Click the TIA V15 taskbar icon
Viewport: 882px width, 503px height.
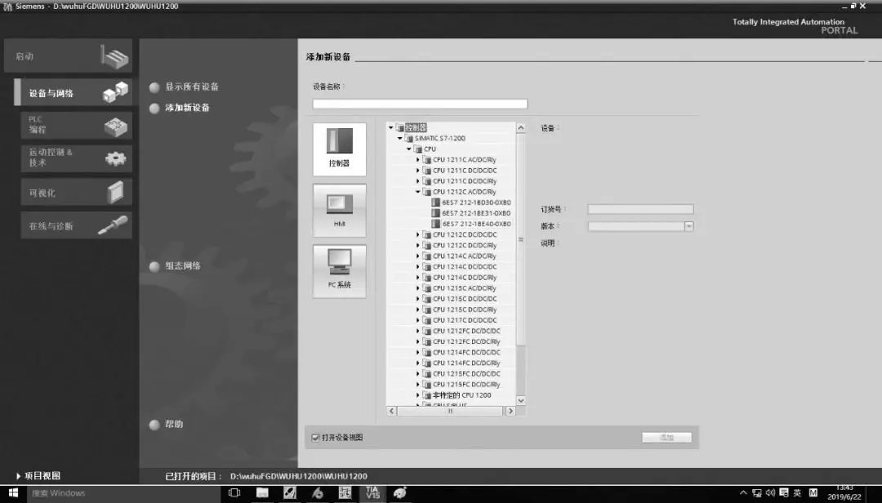[x=372, y=493]
